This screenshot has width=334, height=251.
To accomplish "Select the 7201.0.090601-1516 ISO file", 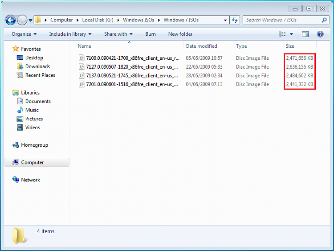I will point(132,84).
